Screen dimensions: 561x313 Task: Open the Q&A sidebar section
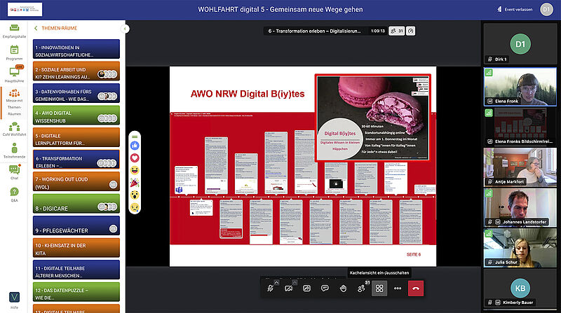(x=14, y=195)
